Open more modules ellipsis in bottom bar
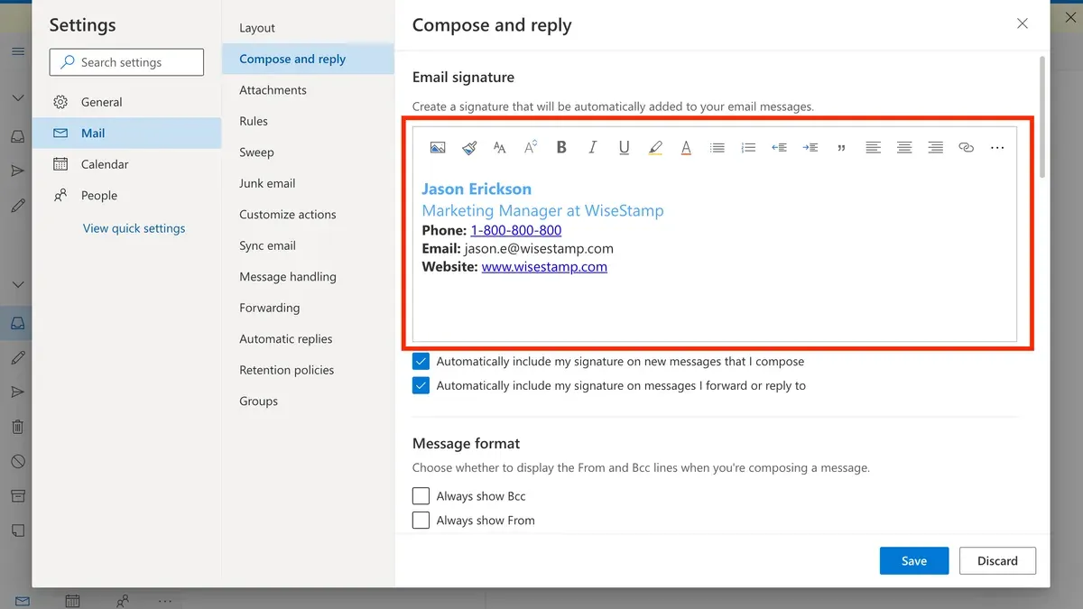Screen dimensions: 1083x609 165,601
